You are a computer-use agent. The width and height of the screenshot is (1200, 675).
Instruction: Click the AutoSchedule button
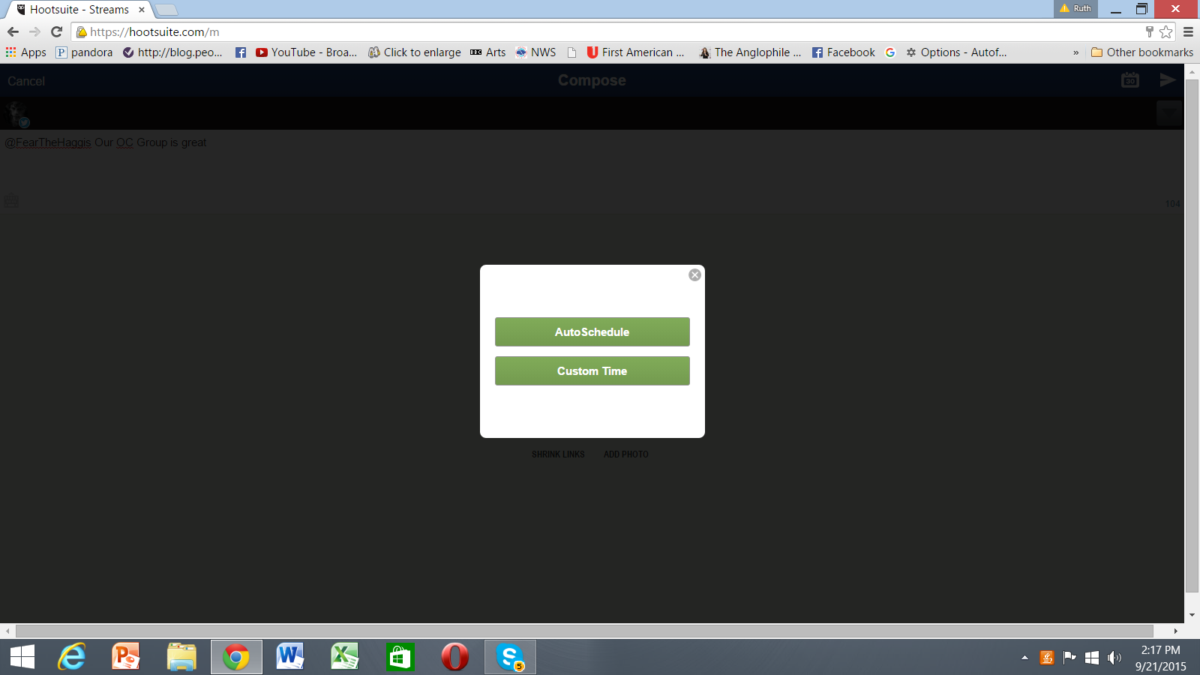click(x=592, y=331)
